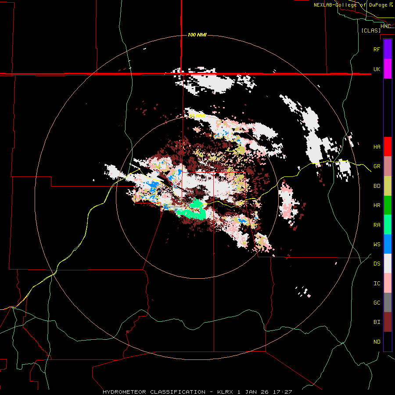Click the '100 NMI' range ring label
Screen dimensions: 395x395
pyautogui.click(x=197, y=35)
